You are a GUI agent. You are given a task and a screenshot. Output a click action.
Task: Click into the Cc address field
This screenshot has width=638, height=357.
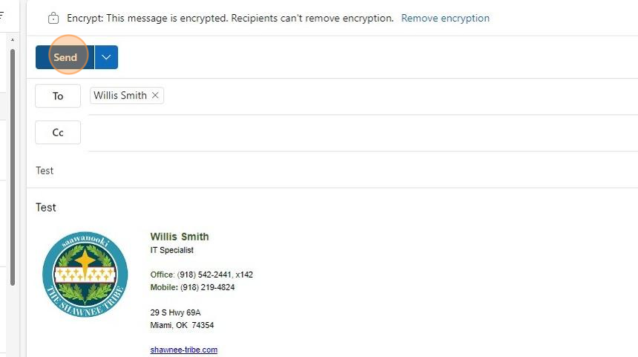tap(356, 133)
